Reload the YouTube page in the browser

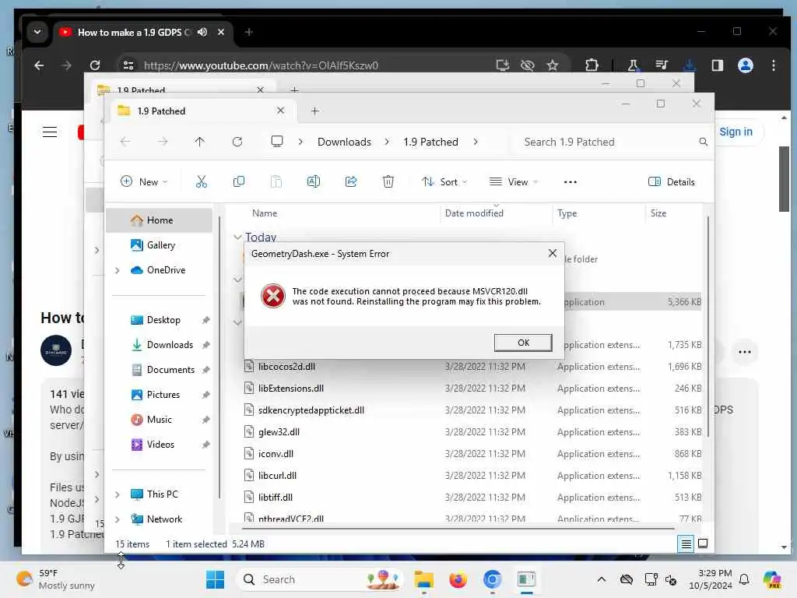94,65
